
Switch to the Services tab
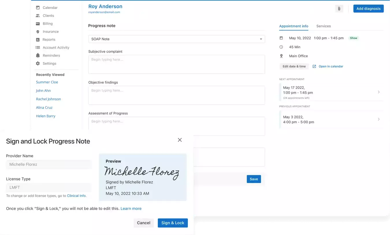point(323,26)
